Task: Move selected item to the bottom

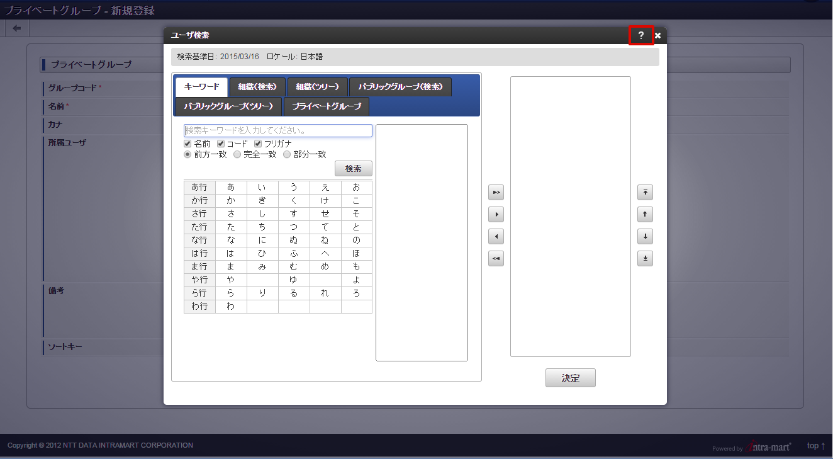Action: 645,259
